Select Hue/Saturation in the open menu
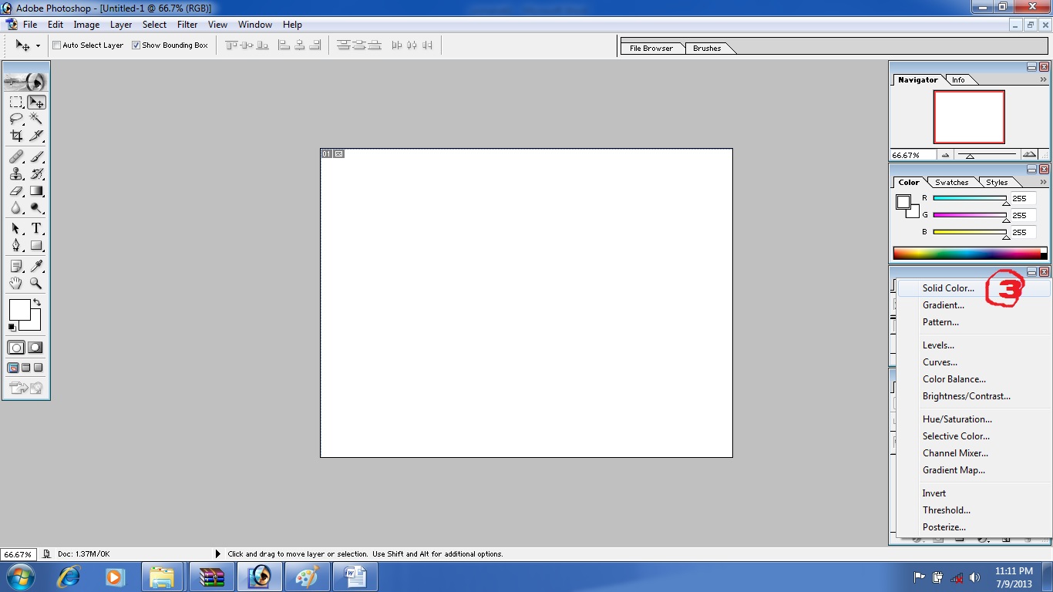 click(957, 419)
